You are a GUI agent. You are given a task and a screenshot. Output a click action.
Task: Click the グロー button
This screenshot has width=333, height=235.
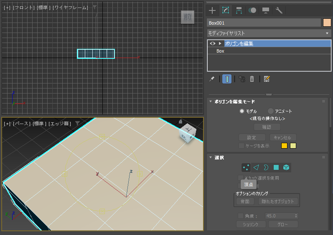point(283,225)
